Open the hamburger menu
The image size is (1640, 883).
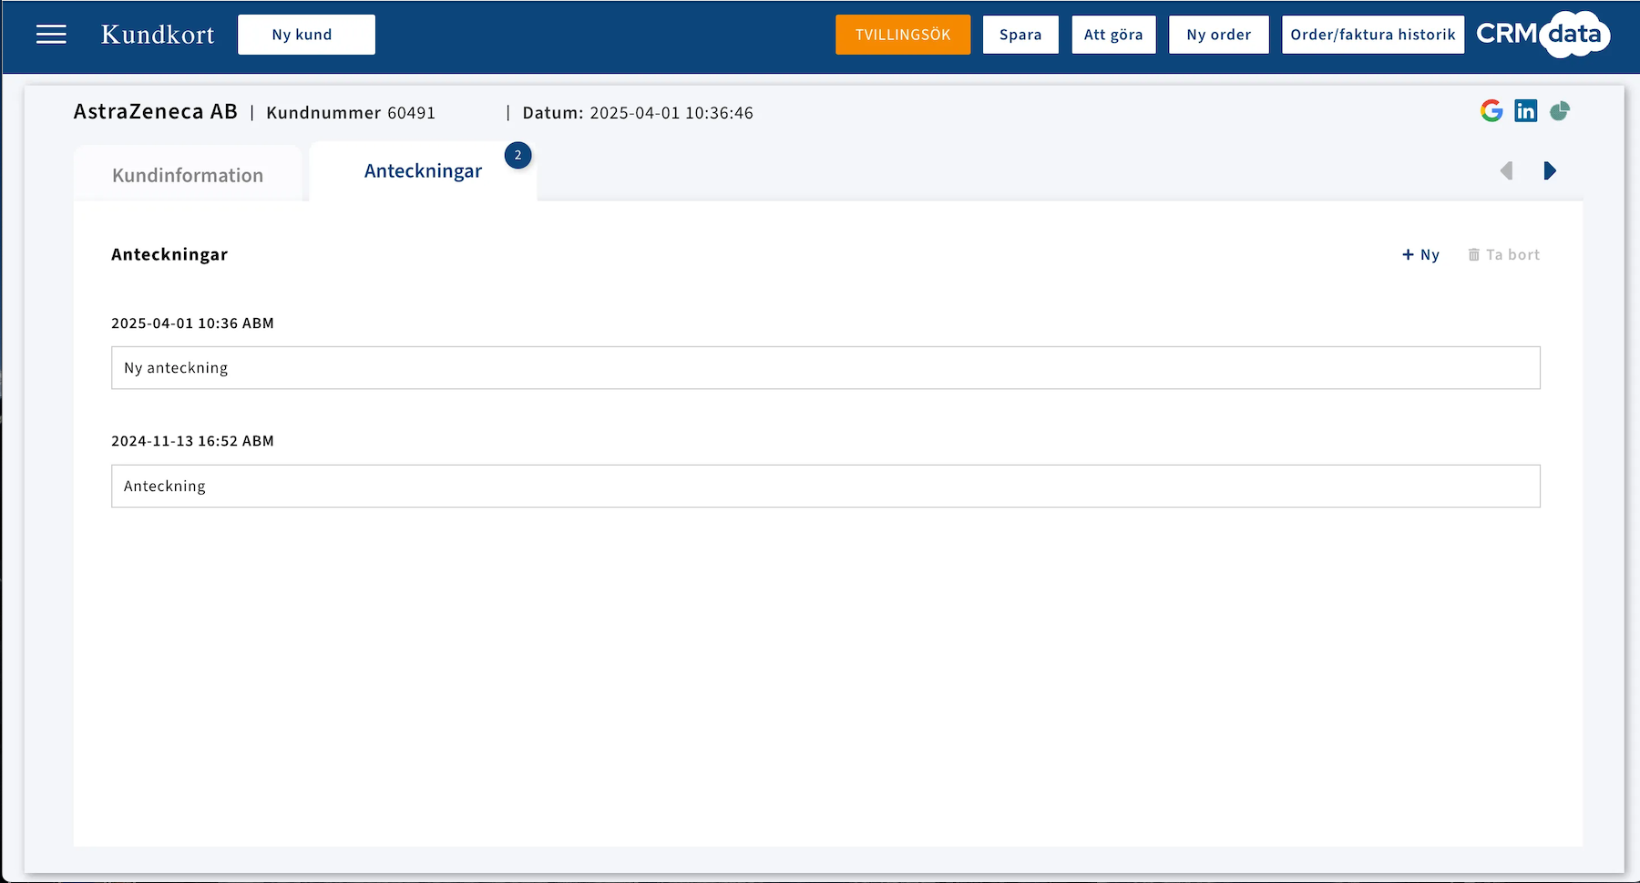pos(51,35)
